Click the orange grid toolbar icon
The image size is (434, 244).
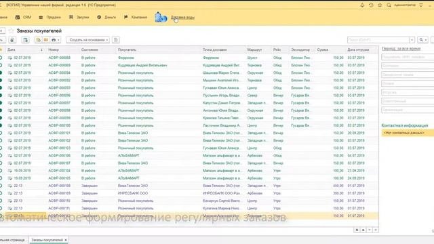coord(45,40)
